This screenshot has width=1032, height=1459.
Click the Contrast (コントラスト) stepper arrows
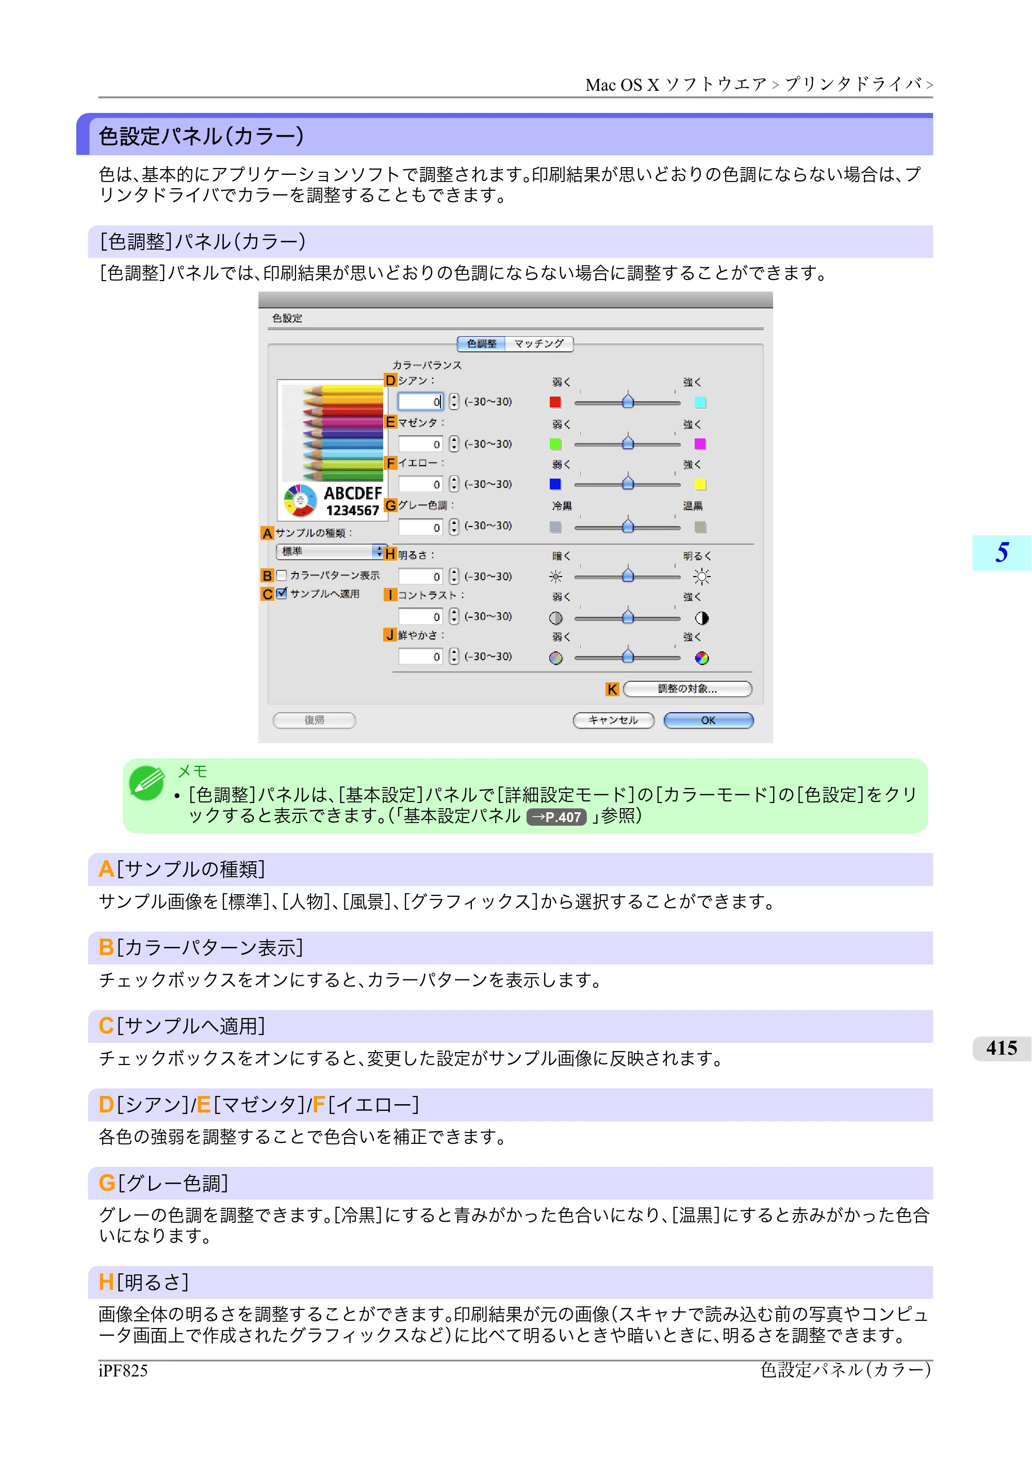tap(454, 616)
